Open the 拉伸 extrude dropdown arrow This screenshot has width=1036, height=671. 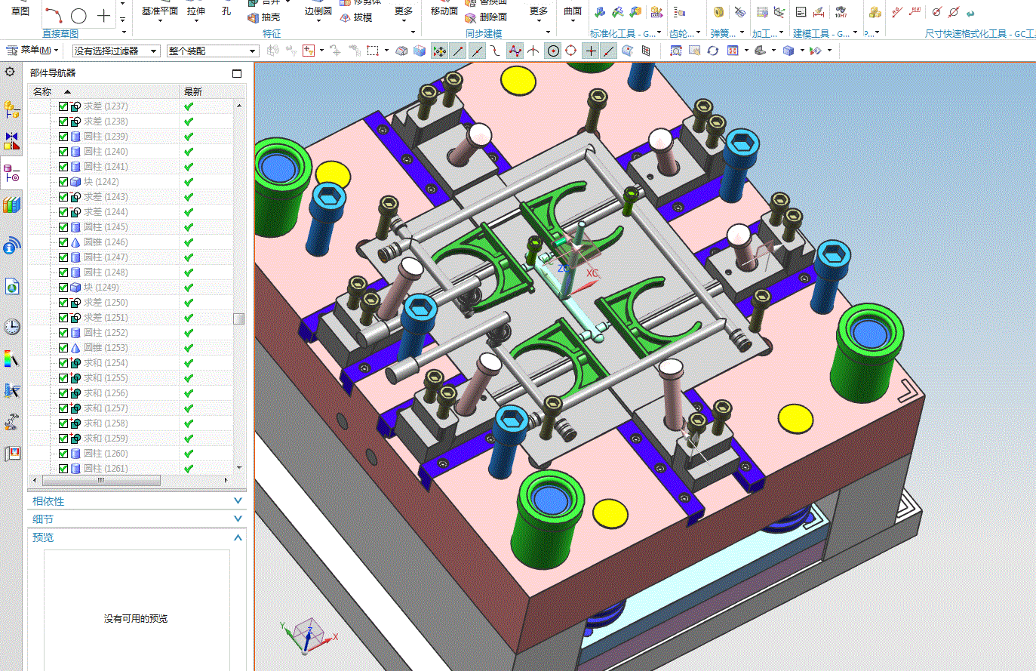(196, 20)
